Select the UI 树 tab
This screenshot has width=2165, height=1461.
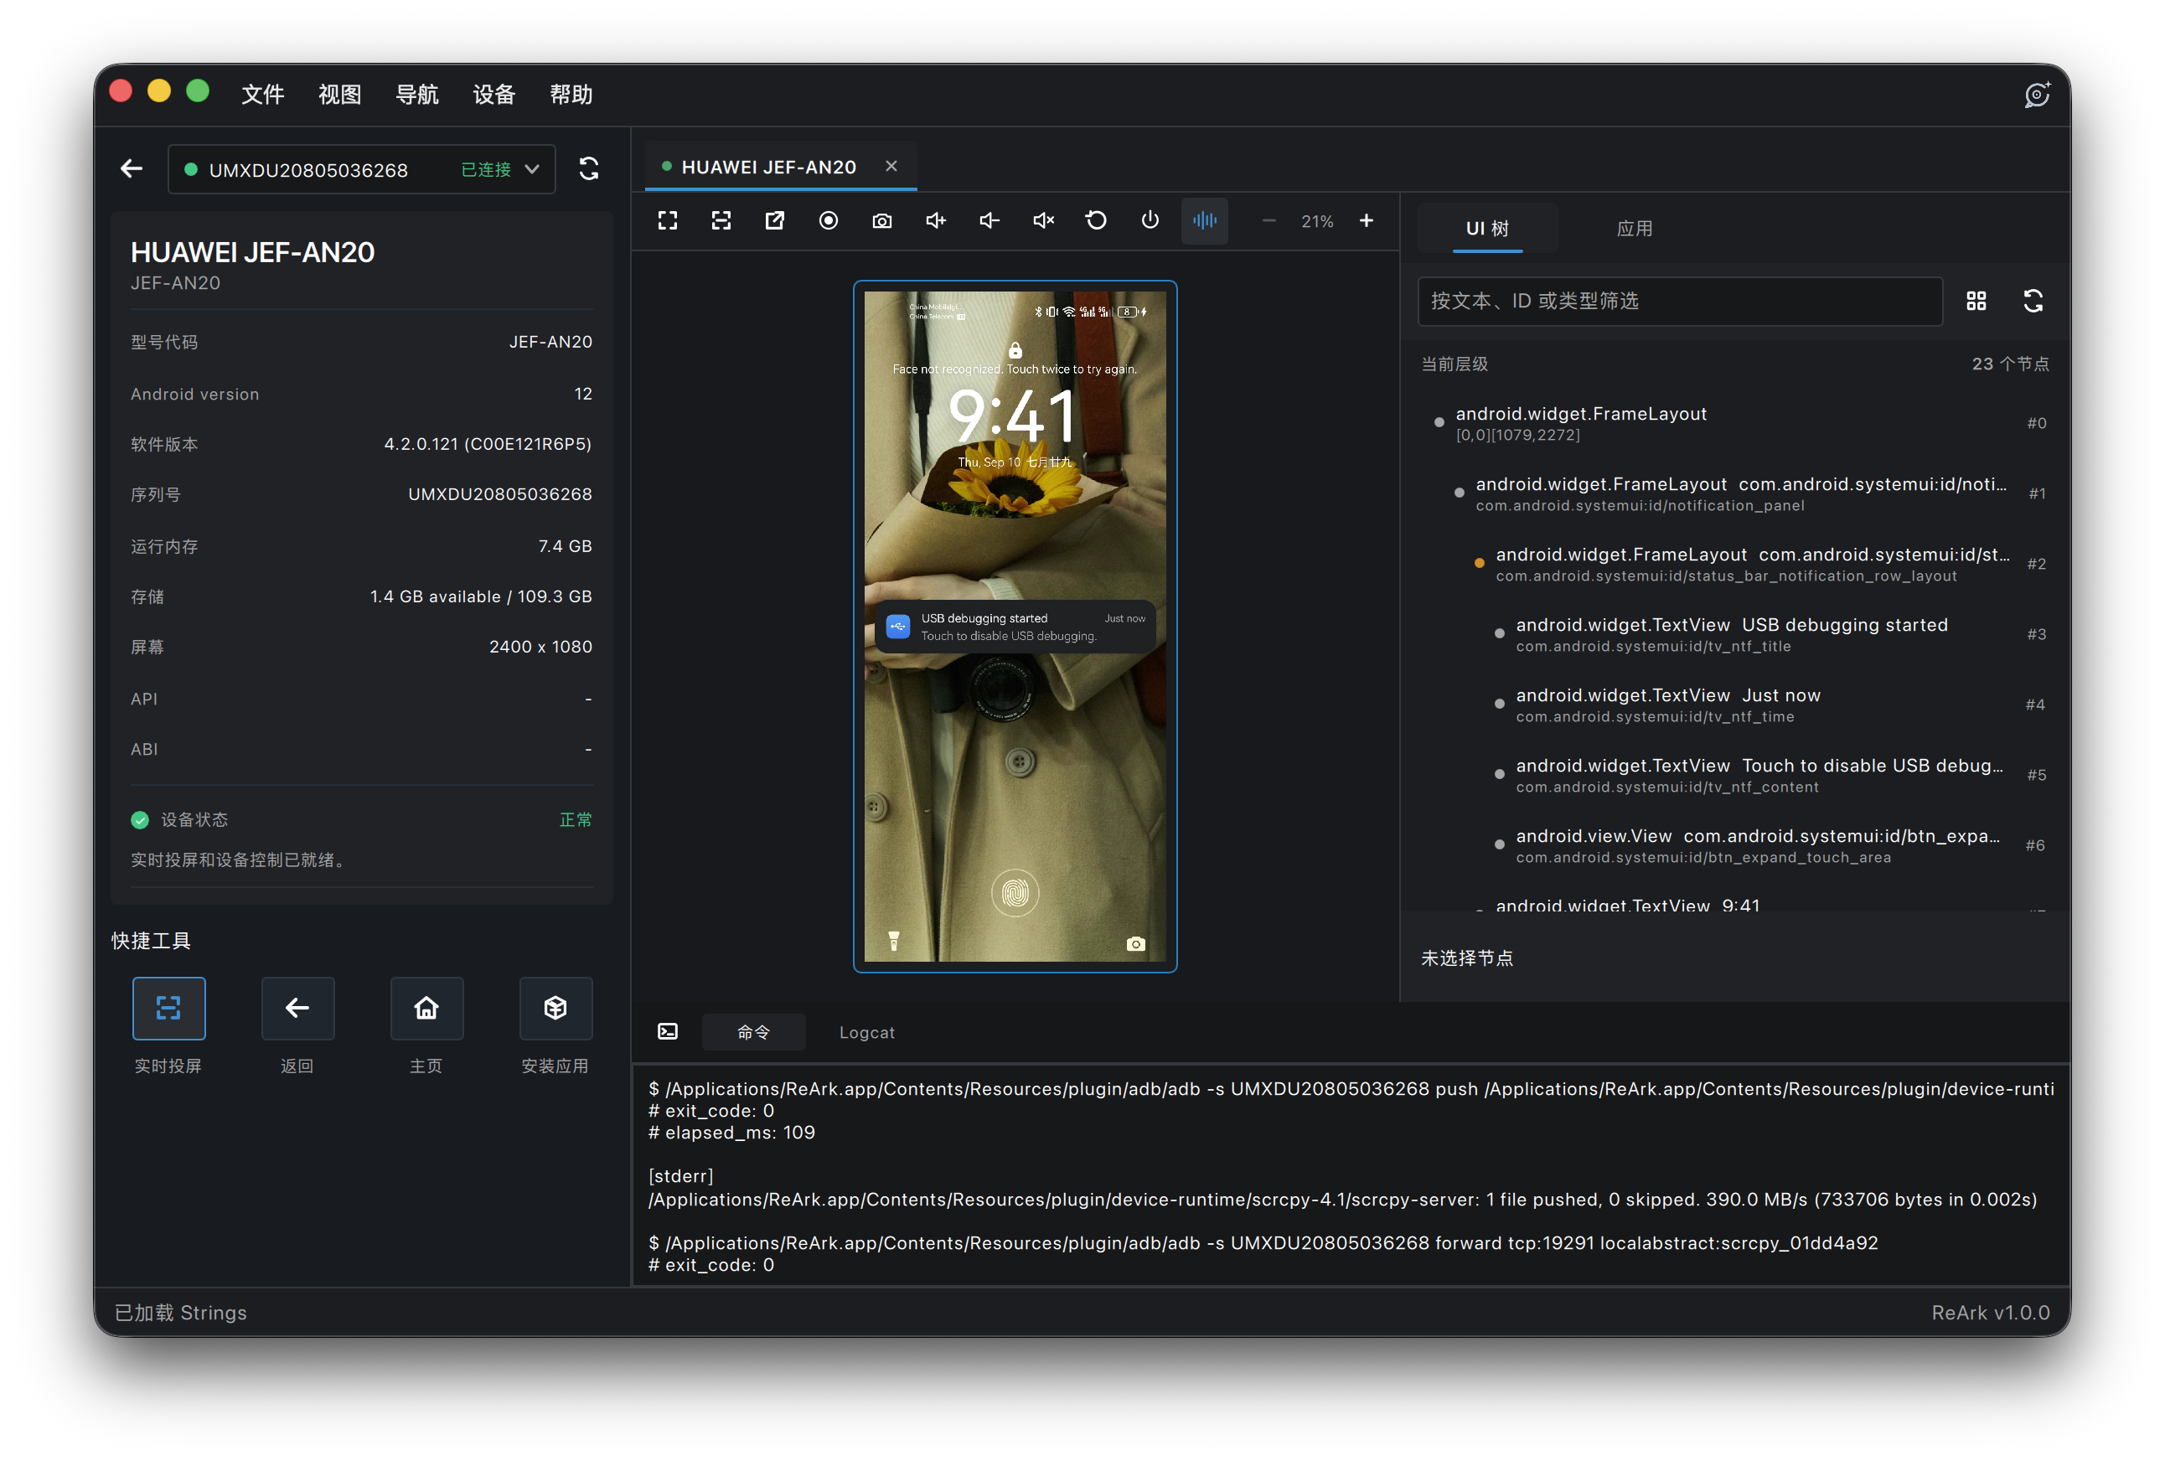click(x=1487, y=229)
